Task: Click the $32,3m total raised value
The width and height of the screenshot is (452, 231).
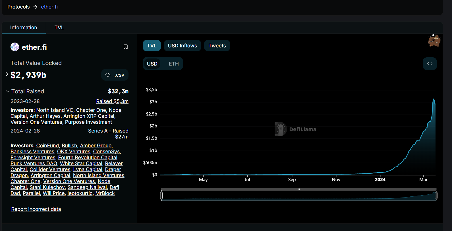Action: 118,91
